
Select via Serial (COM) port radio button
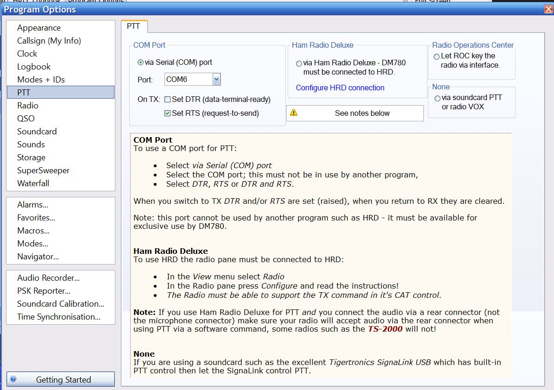click(140, 63)
